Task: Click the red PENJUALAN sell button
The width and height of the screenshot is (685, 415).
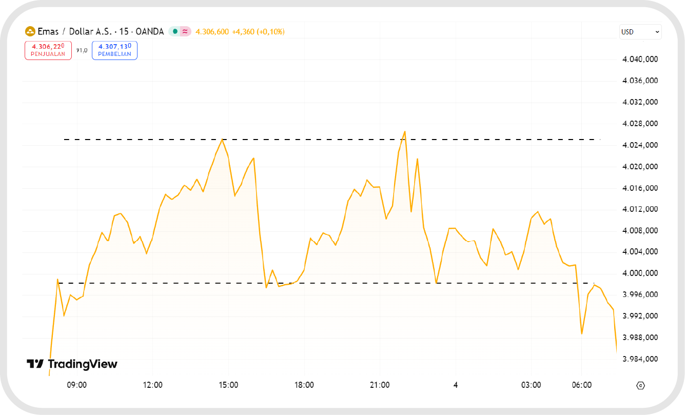Action: (x=48, y=50)
